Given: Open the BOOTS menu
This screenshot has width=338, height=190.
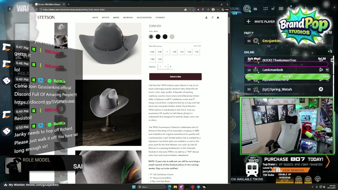Looking at the screenshot, I should click(x=106, y=17).
